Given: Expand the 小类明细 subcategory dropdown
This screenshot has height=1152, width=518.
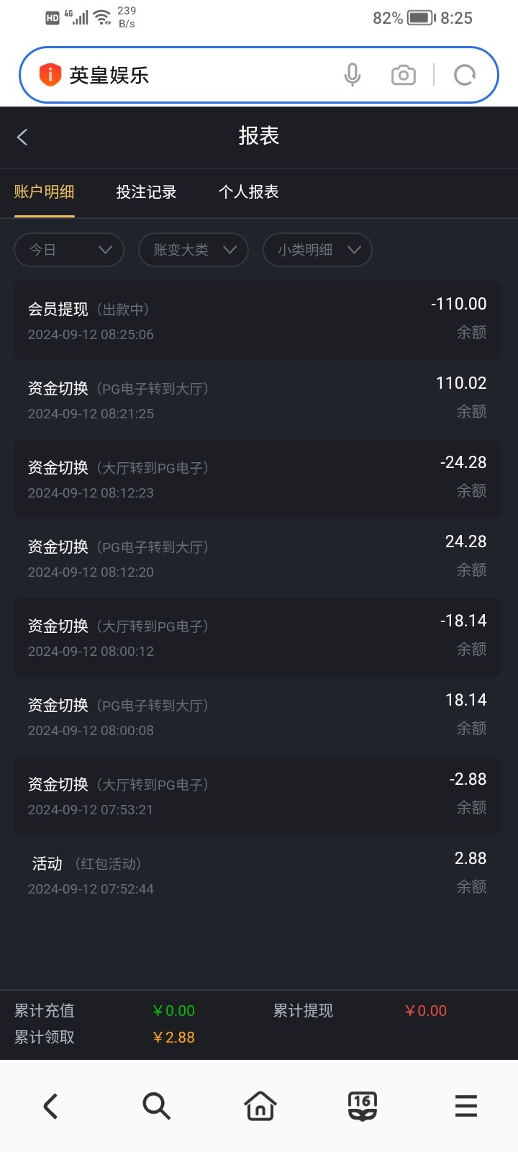Looking at the screenshot, I should pos(317,250).
